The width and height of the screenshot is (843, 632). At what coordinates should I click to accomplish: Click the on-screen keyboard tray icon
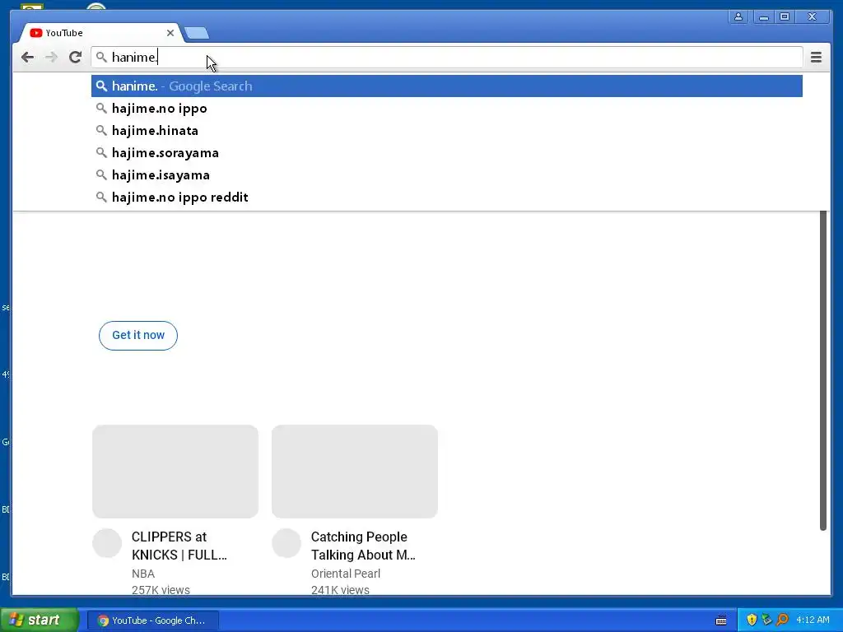tap(721, 620)
